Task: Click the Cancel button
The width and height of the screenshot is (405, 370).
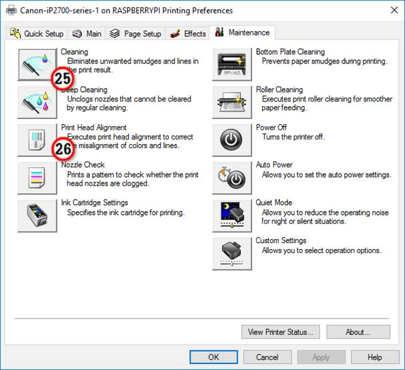Action: (267, 357)
